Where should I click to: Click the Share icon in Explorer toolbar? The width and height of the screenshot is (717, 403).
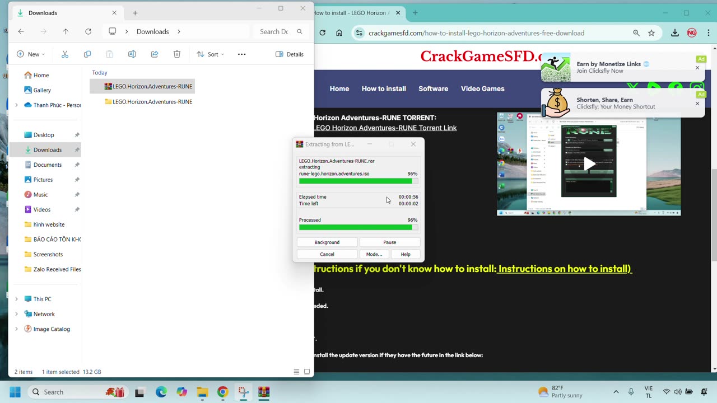155,54
